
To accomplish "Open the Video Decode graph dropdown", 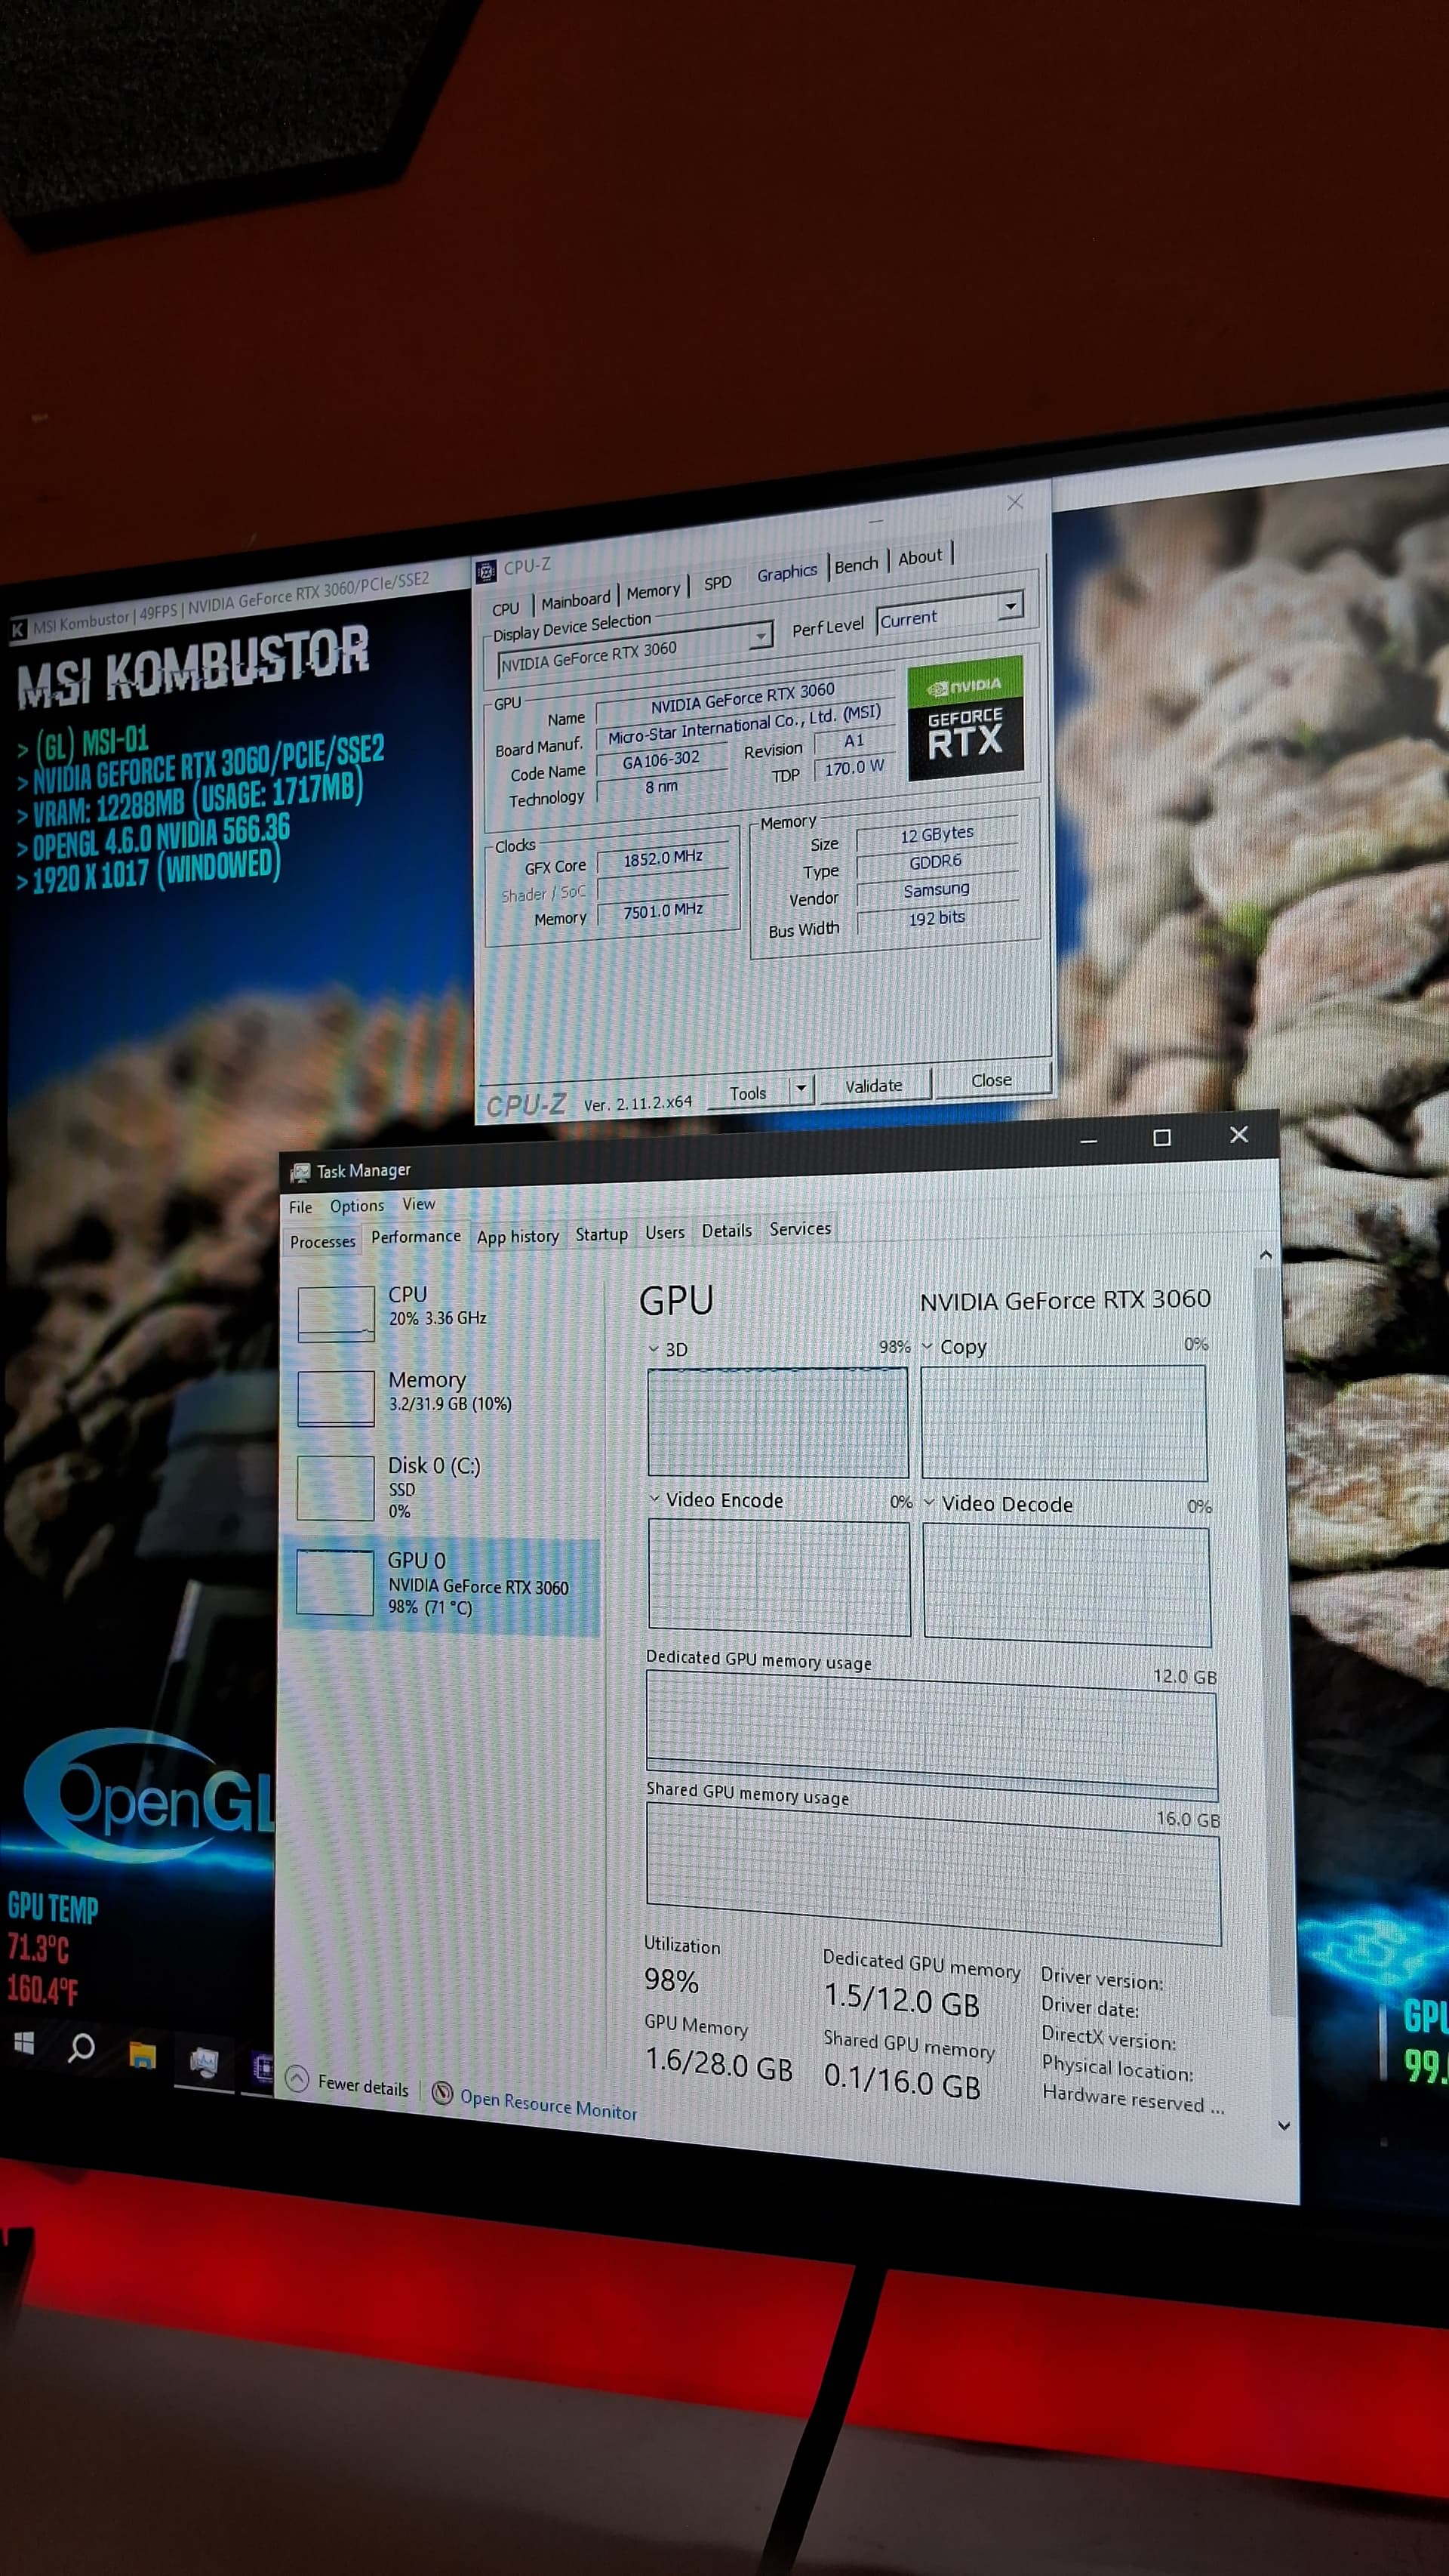I will coord(929,1503).
